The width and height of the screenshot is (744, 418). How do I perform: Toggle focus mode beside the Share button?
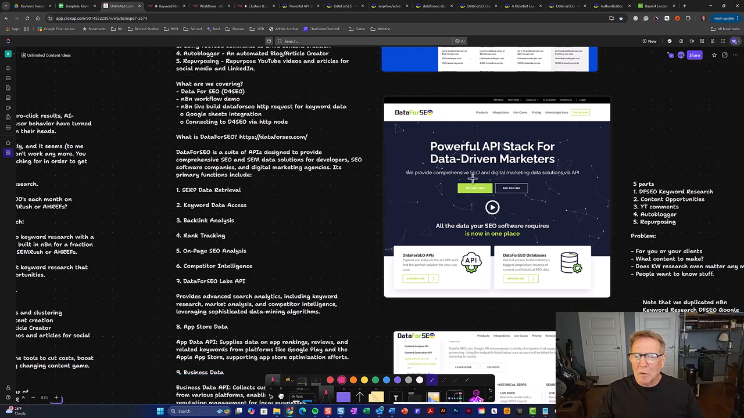coord(724,55)
